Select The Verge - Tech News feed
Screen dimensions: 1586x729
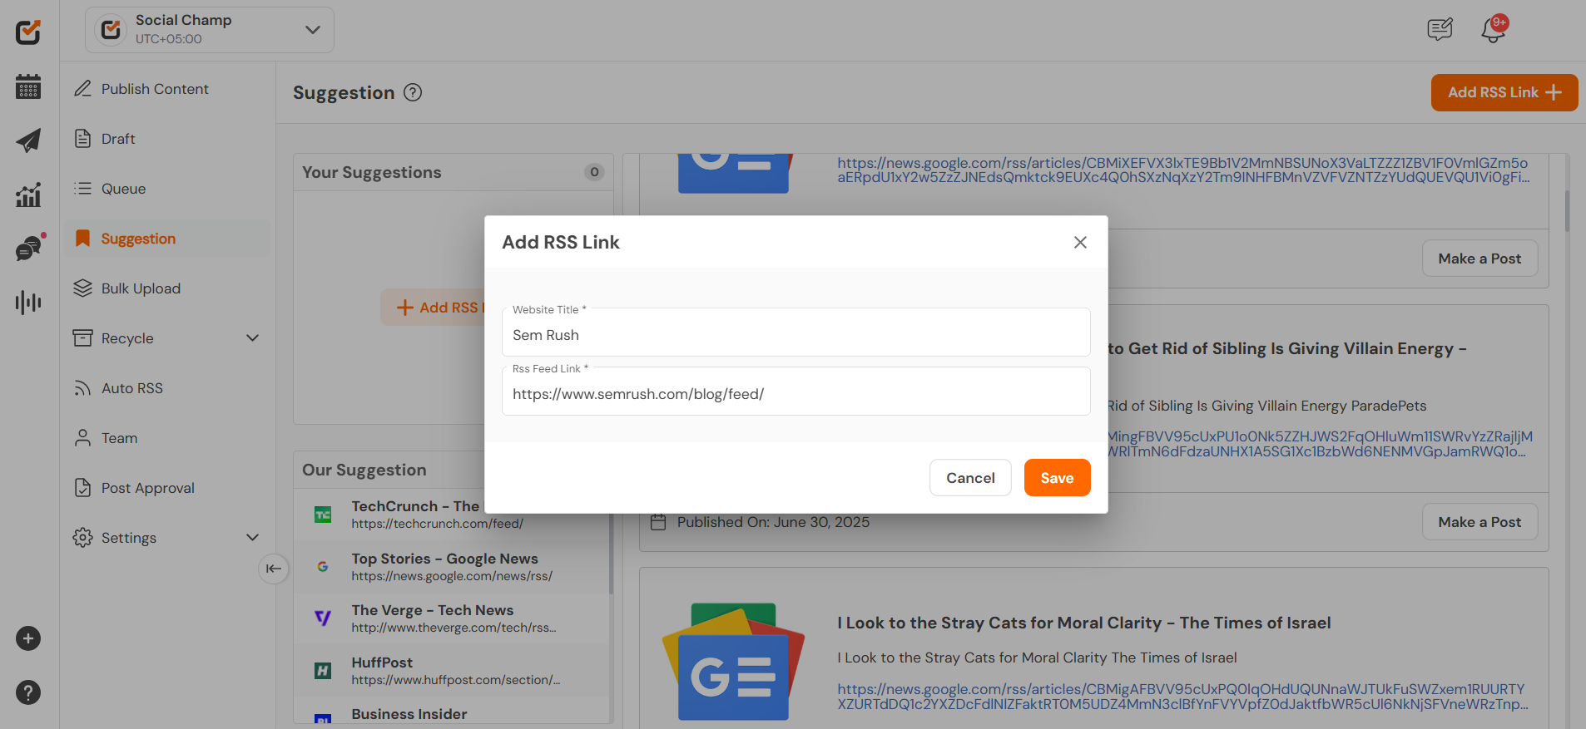(x=453, y=618)
